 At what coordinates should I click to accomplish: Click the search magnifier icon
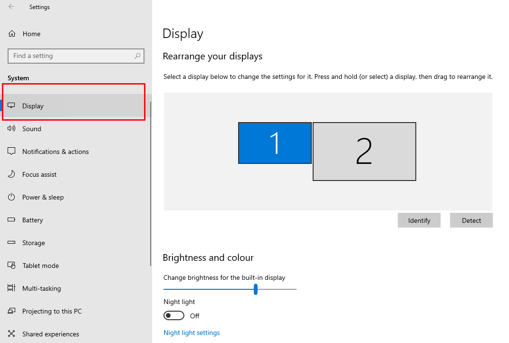click(137, 56)
